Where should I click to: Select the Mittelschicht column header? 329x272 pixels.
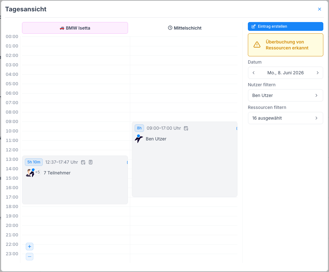pos(185,28)
